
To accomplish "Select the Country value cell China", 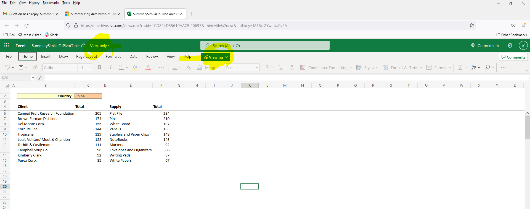I will pos(88,96).
